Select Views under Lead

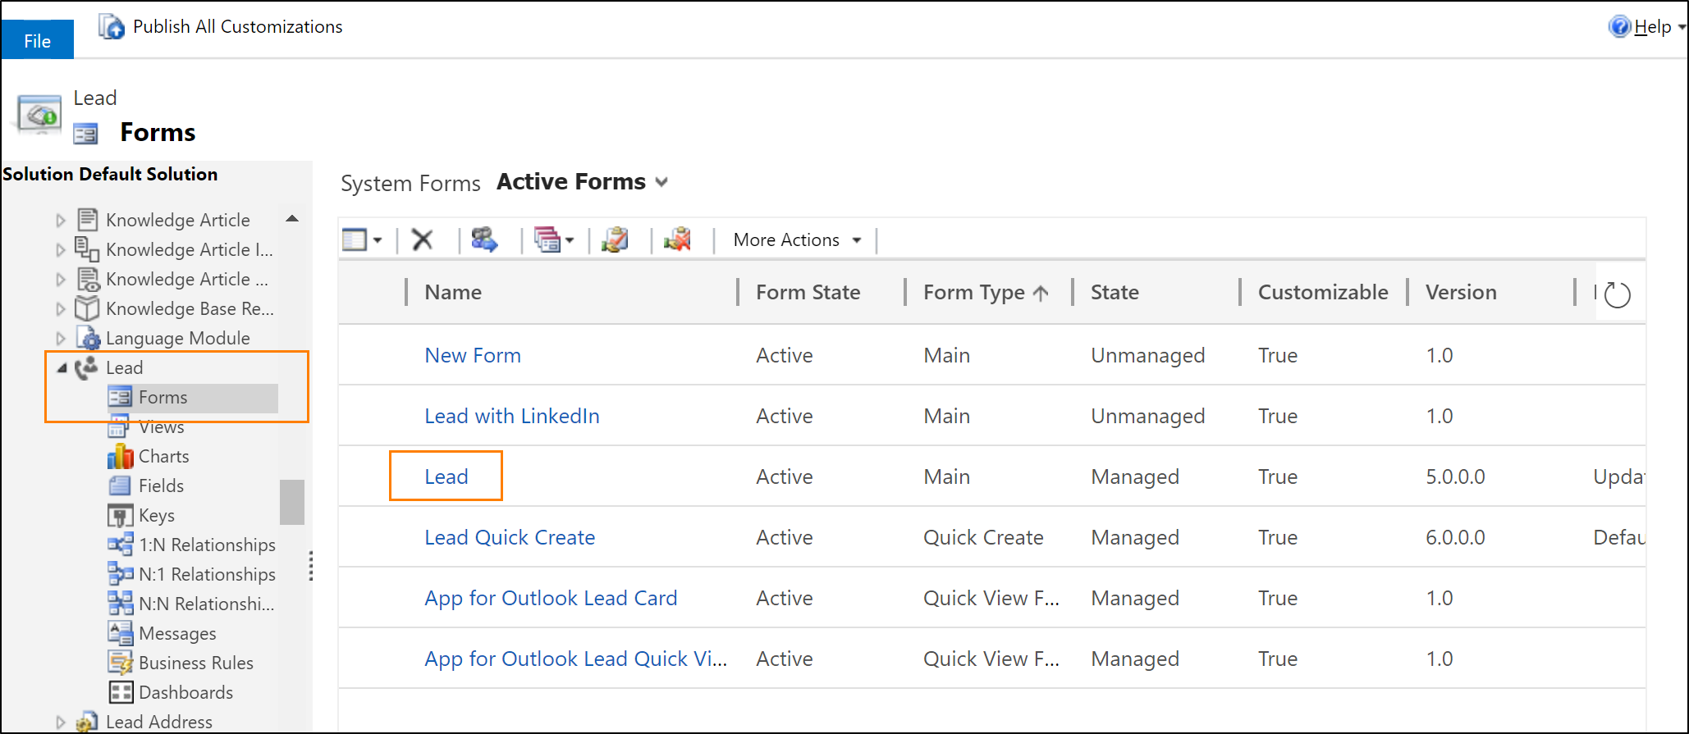[162, 427]
